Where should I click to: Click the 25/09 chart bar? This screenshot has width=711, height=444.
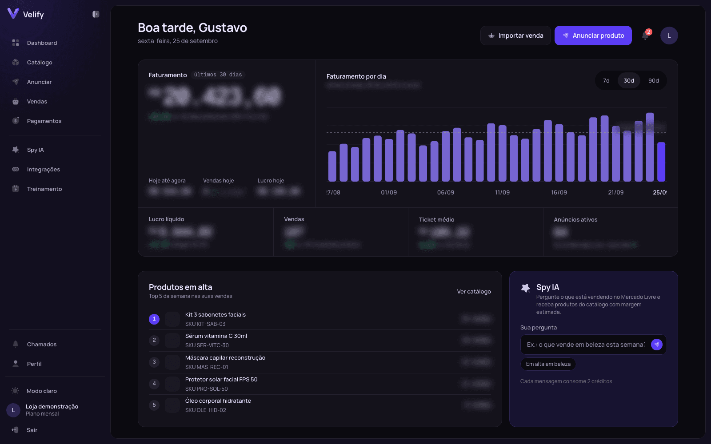pyautogui.click(x=661, y=162)
